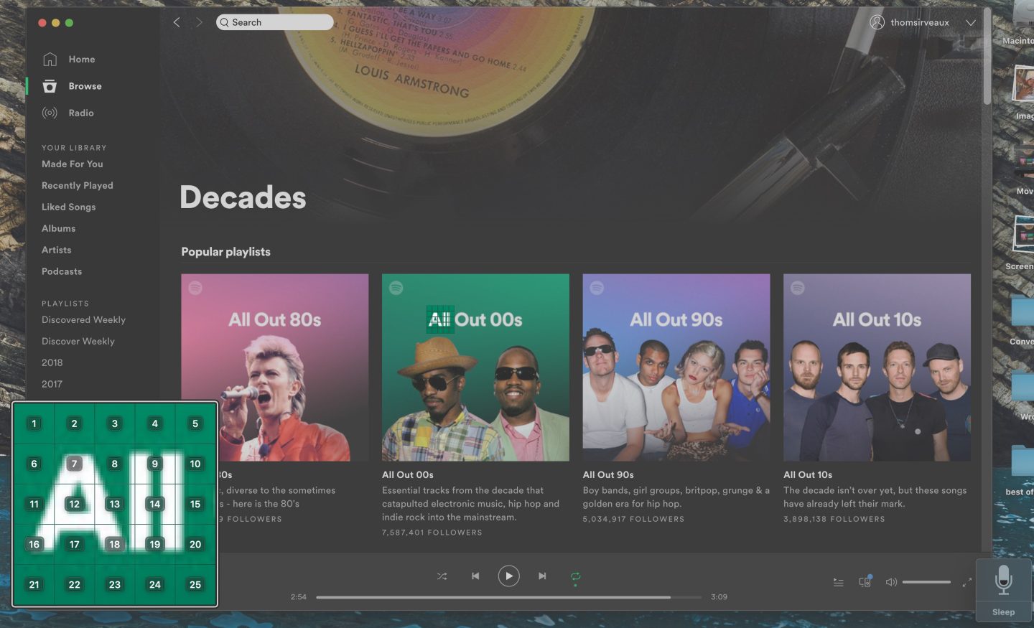
Task: Click the microphone Sleep icon
Action: [1003, 581]
